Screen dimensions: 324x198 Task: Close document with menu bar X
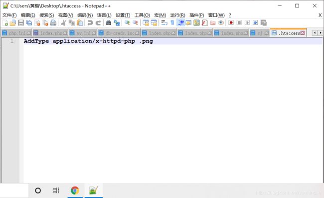click(320, 15)
